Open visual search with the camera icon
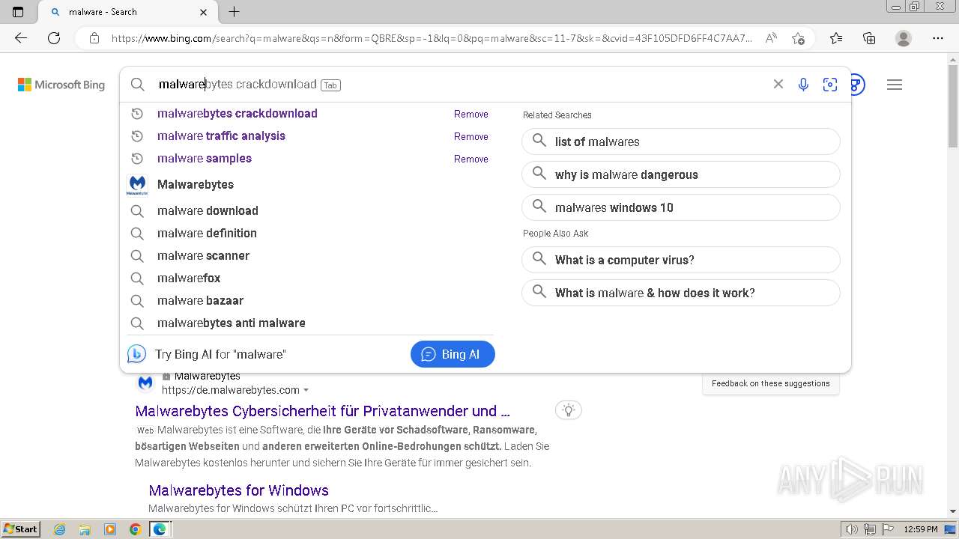 (830, 85)
